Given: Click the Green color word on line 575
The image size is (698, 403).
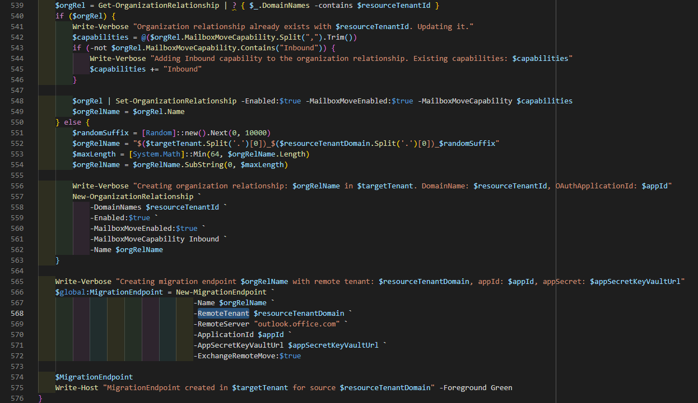Looking at the screenshot, I should pyautogui.click(x=501, y=387).
